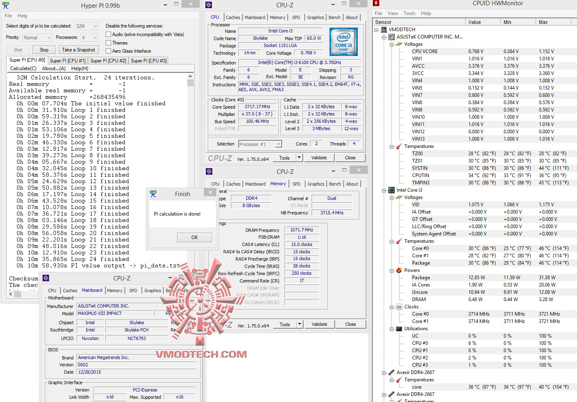Click the Powers flame icon in HWMonitor

click(399, 270)
